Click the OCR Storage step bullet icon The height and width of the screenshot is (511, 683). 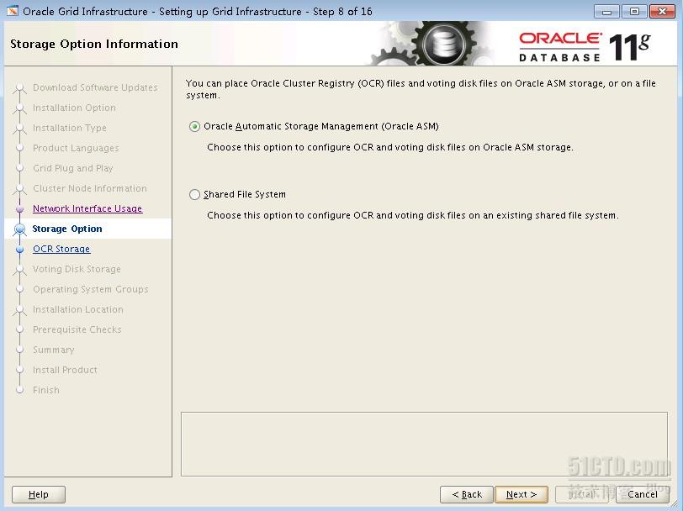[19, 250]
